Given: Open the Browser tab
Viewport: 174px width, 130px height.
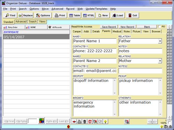Looking at the screenshot, I should (156, 31).
